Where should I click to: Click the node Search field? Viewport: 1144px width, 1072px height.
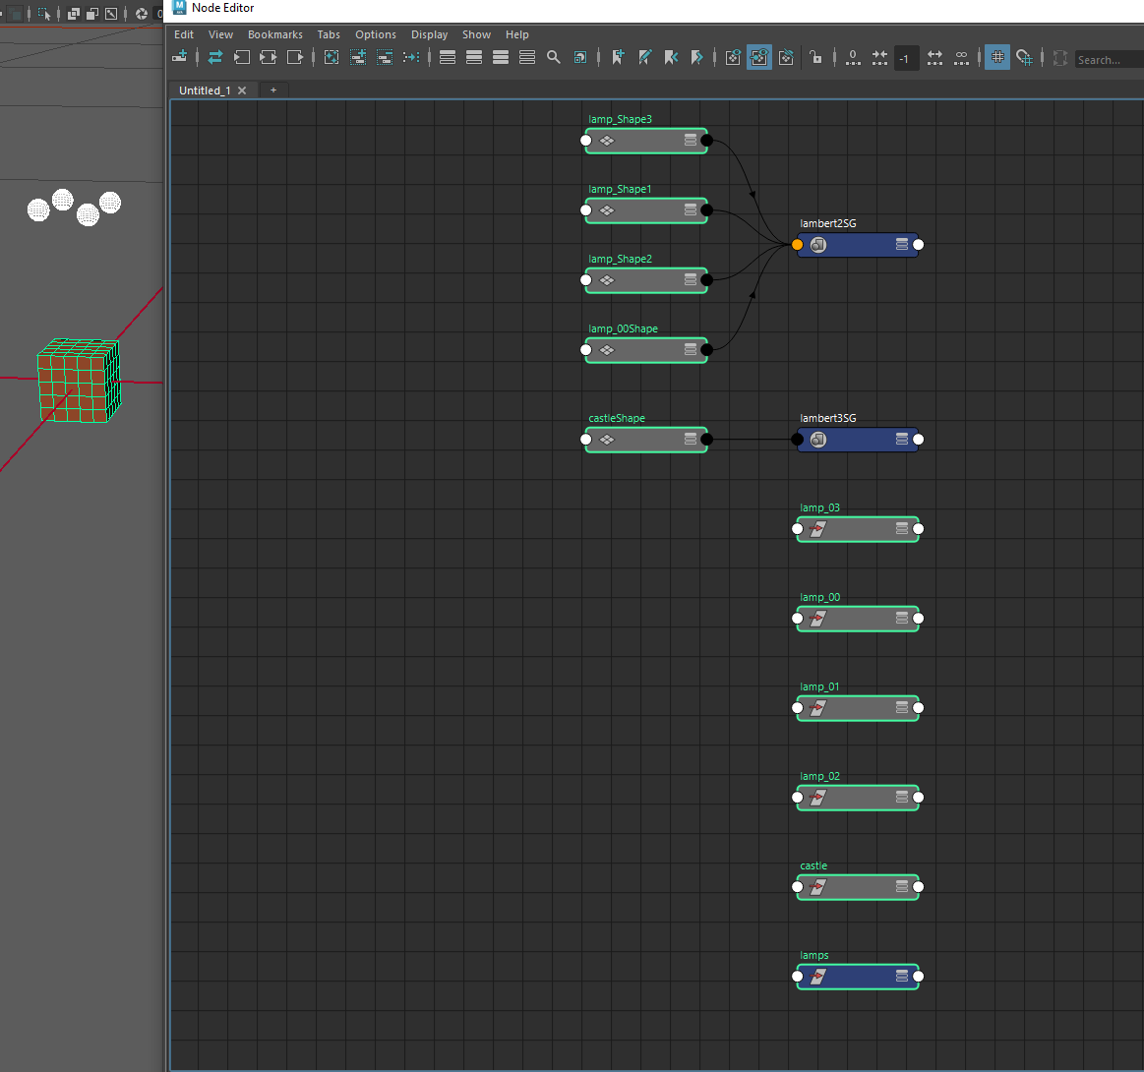1107,60
